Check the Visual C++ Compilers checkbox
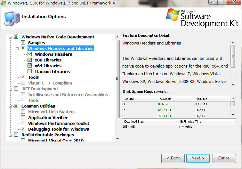The image size is (242, 169). tap(23, 83)
